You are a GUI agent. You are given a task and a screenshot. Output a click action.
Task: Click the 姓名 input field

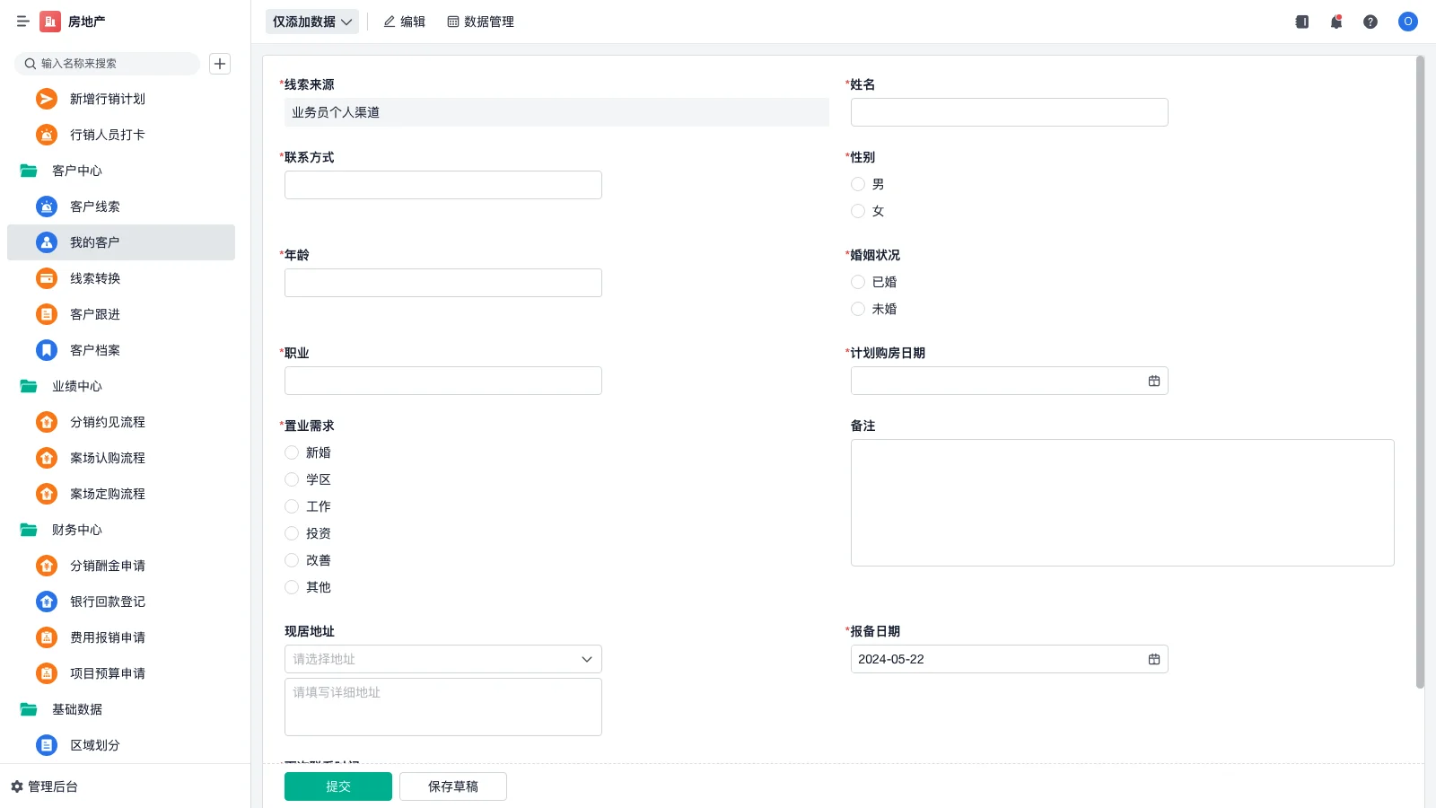(1009, 111)
